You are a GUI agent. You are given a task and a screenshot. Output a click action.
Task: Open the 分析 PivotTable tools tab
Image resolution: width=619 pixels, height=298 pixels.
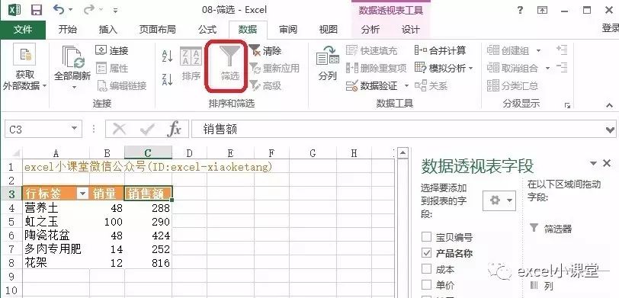[x=370, y=30]
